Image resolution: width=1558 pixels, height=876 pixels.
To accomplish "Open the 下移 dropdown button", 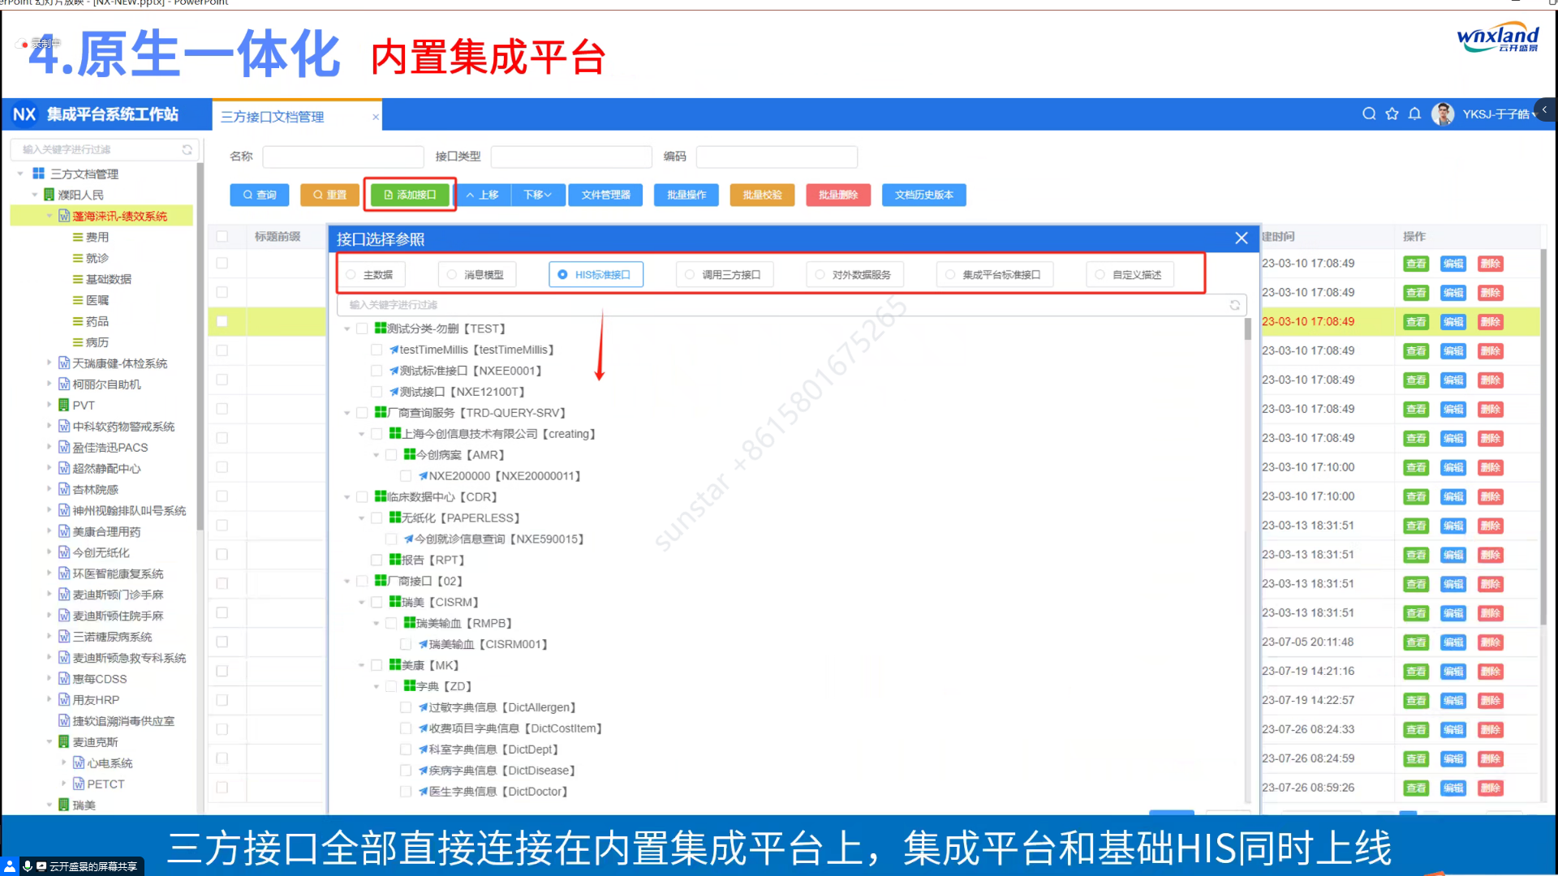I will [537, 195].
